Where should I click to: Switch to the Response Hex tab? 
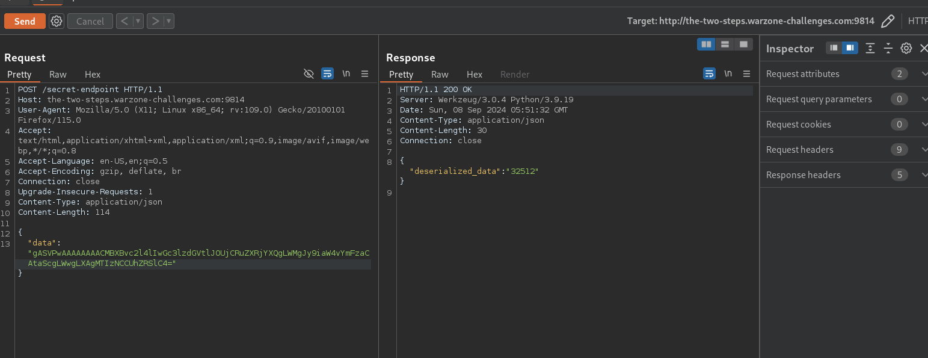coord(475,74)
